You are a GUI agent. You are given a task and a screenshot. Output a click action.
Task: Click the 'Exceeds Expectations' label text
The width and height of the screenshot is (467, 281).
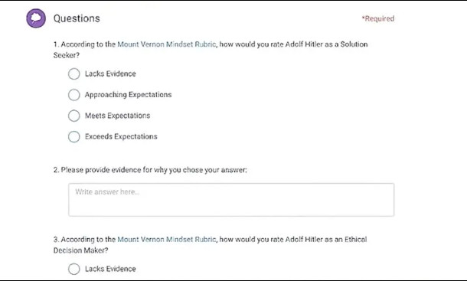click(121, 136)
